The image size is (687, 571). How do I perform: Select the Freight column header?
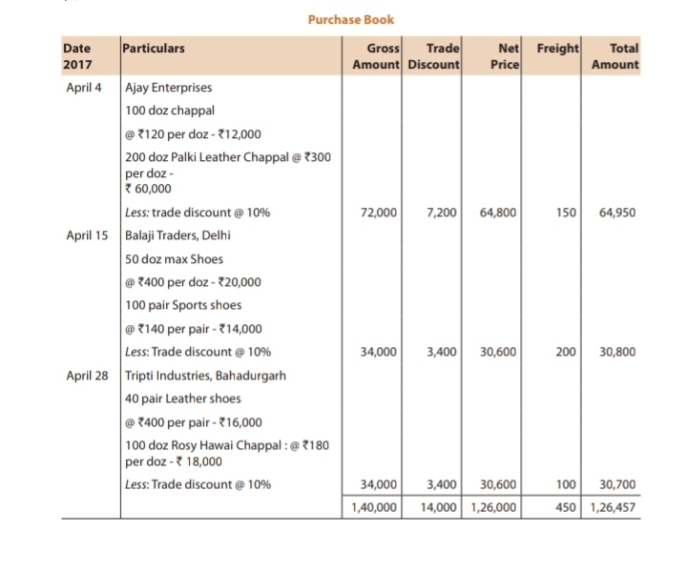pyautogui.click(x=556, y=48)
